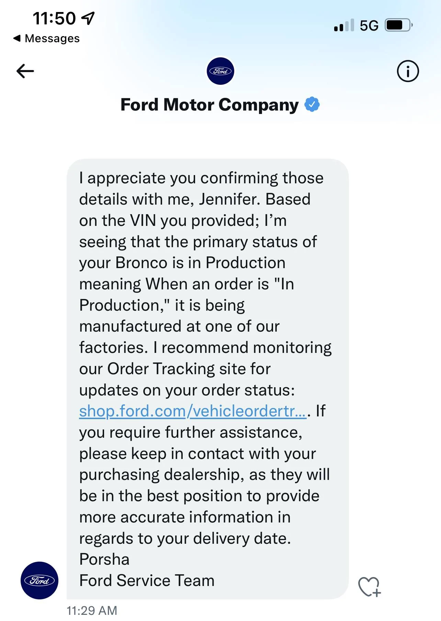
Task: Click the verified blue checkmark badge
Action: tap(312, 104)
